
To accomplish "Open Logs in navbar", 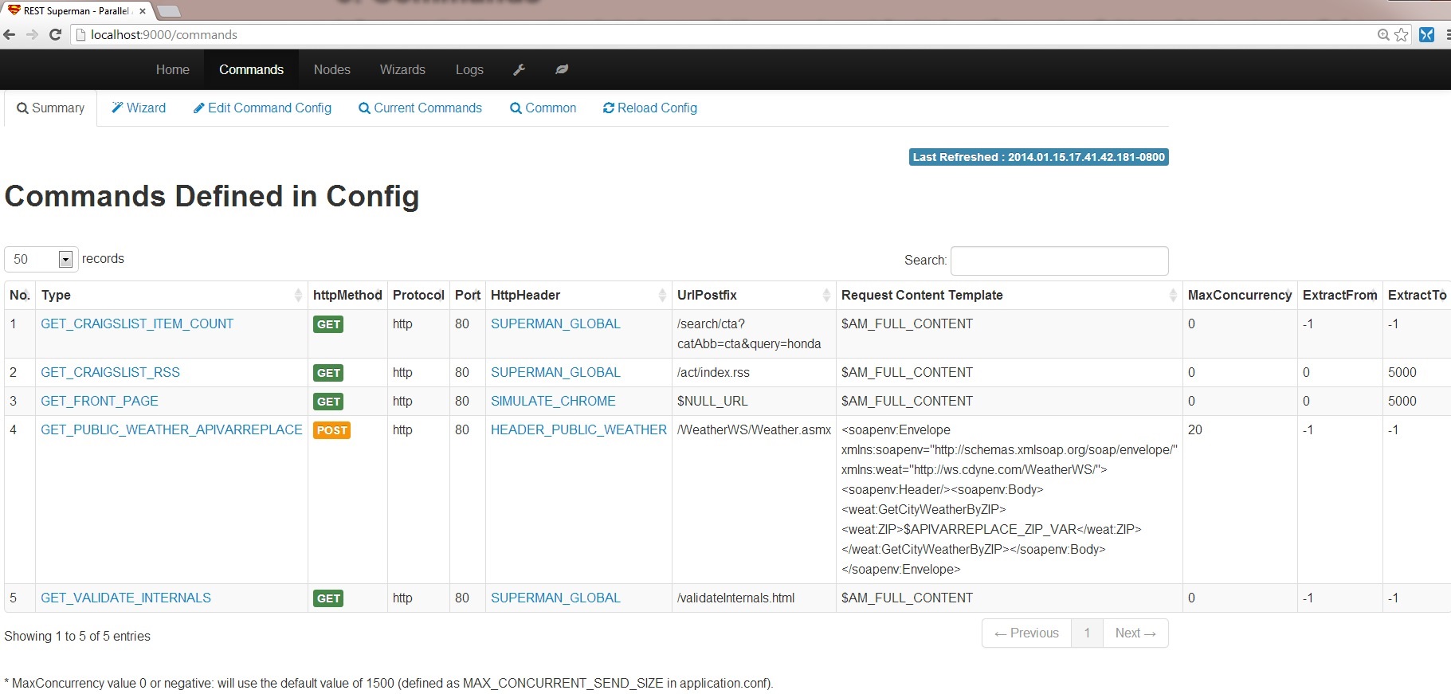I will (469, 69).
